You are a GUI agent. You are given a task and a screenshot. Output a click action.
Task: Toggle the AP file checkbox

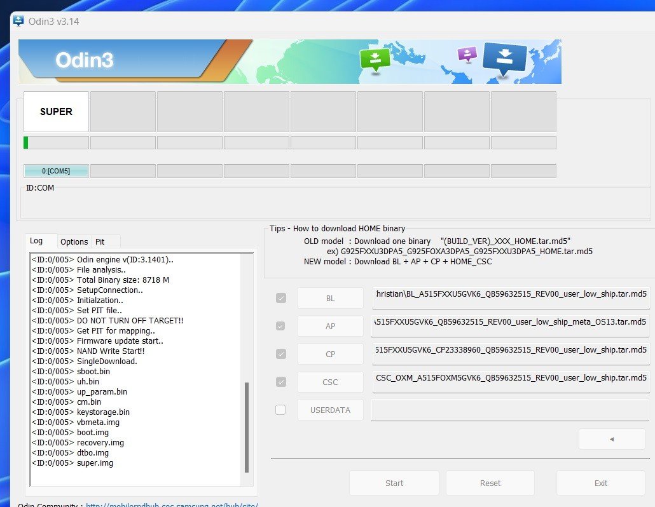pyautogui.click(x=280, y=326)
